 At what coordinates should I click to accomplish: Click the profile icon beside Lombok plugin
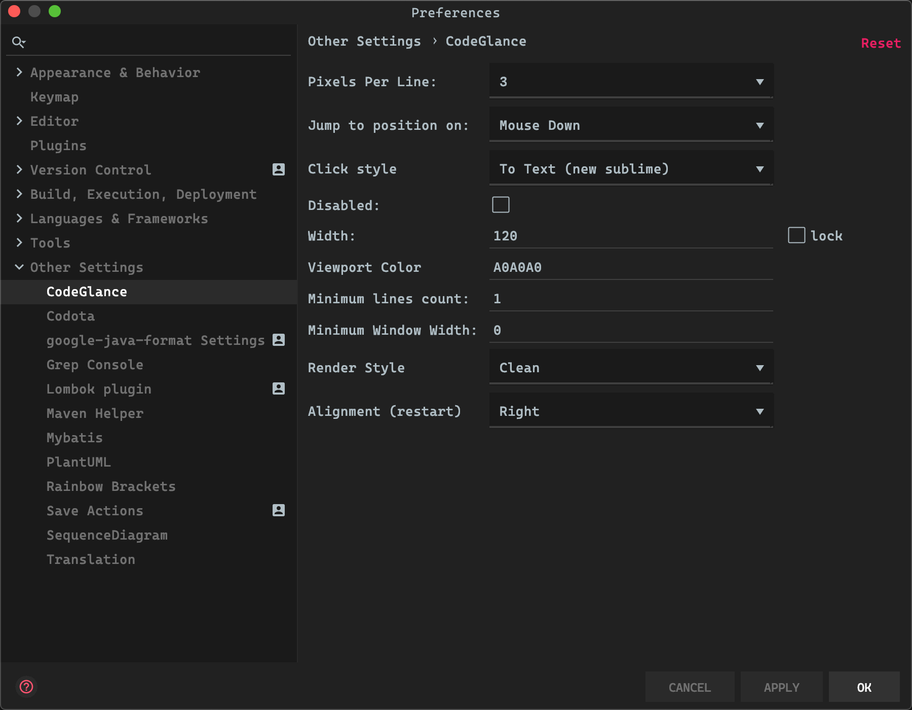pyautogui.click(x=278, y=388)
